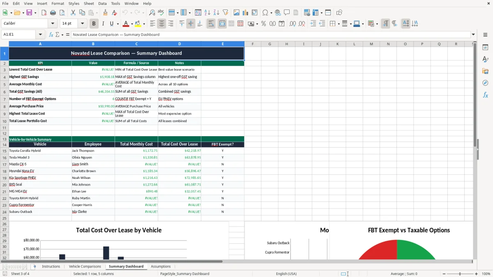Click the zoom in plus button
This screenshot has width=493, height=277.
(477, 274)
